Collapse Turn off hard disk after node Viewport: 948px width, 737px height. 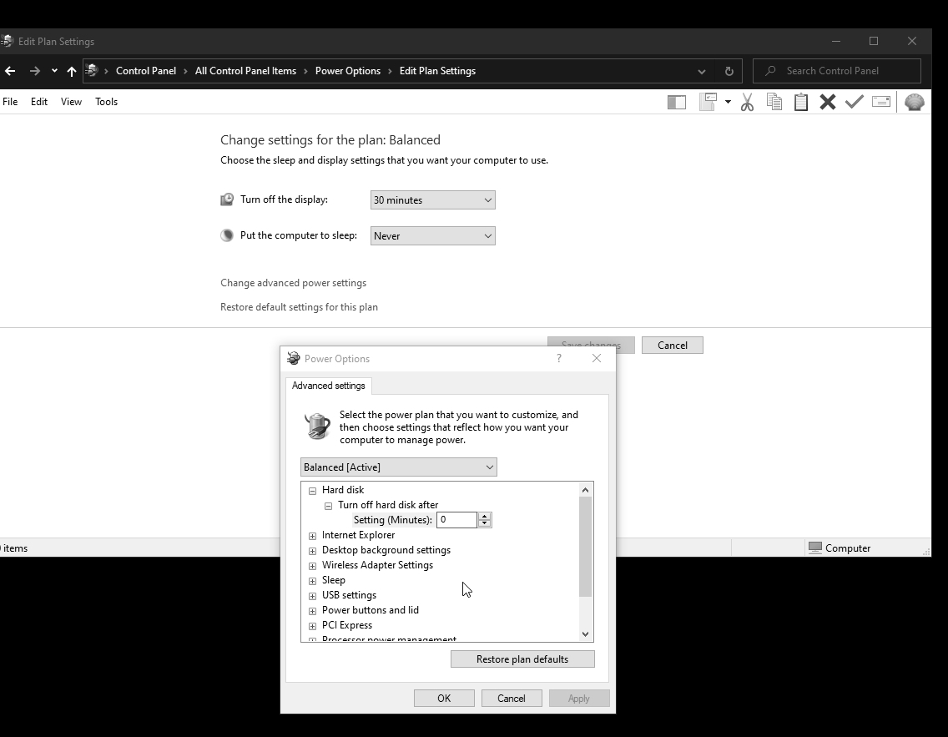[x=328, y=506]
